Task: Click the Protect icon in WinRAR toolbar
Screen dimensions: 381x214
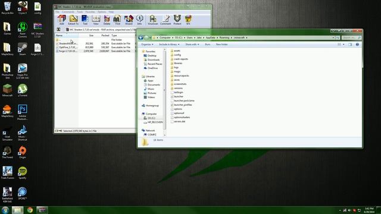Action: pos(177,20)
